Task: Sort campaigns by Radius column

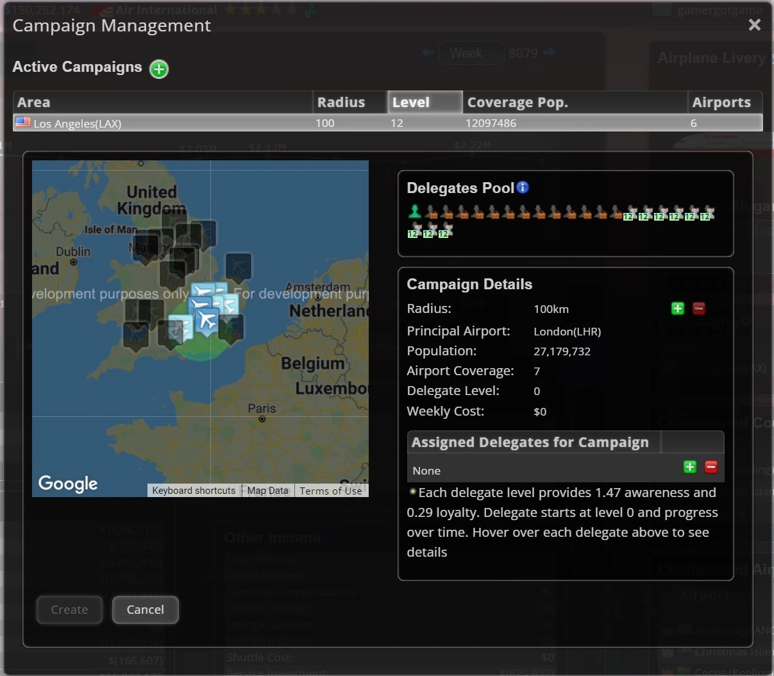Action: tap(350, 102)
